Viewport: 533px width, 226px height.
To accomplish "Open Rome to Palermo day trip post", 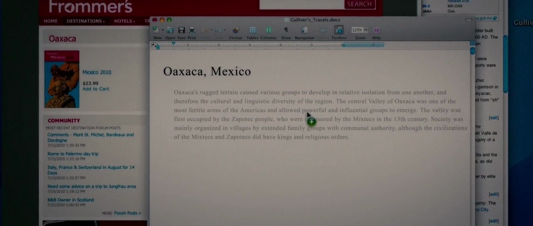I will [73, 154].
